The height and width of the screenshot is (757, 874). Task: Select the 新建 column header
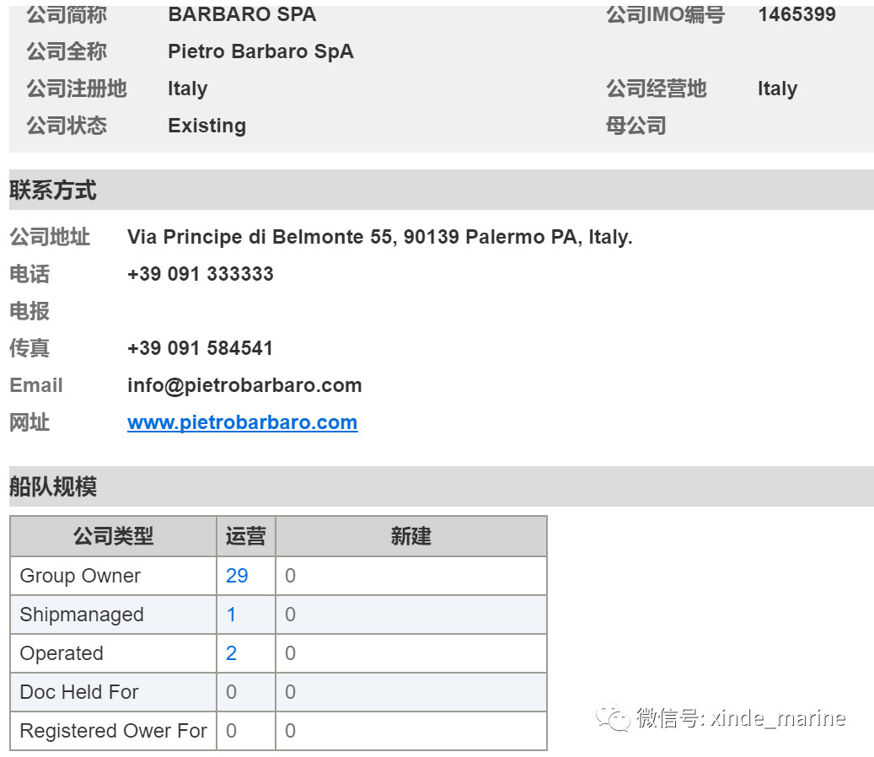(410, 536)
